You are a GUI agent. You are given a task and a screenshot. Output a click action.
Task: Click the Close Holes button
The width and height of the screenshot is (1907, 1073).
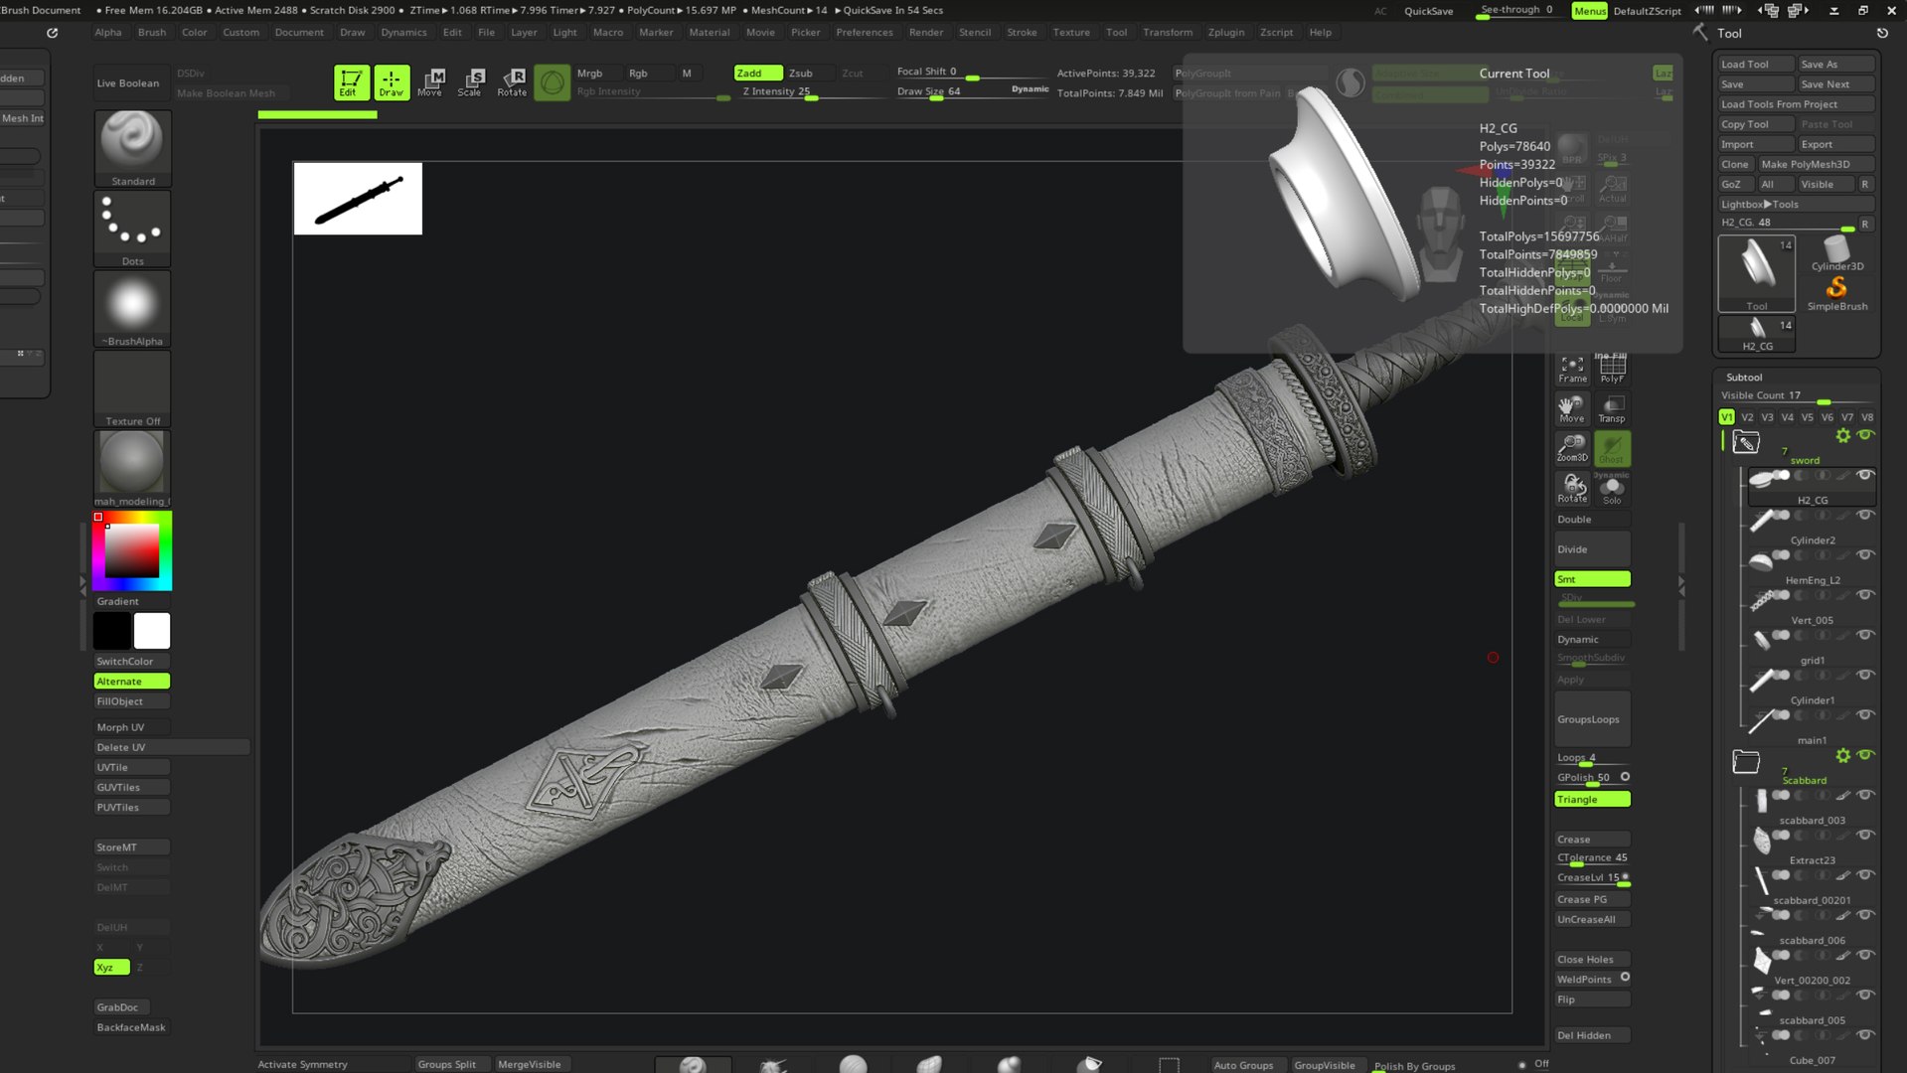coord(1592,960)
